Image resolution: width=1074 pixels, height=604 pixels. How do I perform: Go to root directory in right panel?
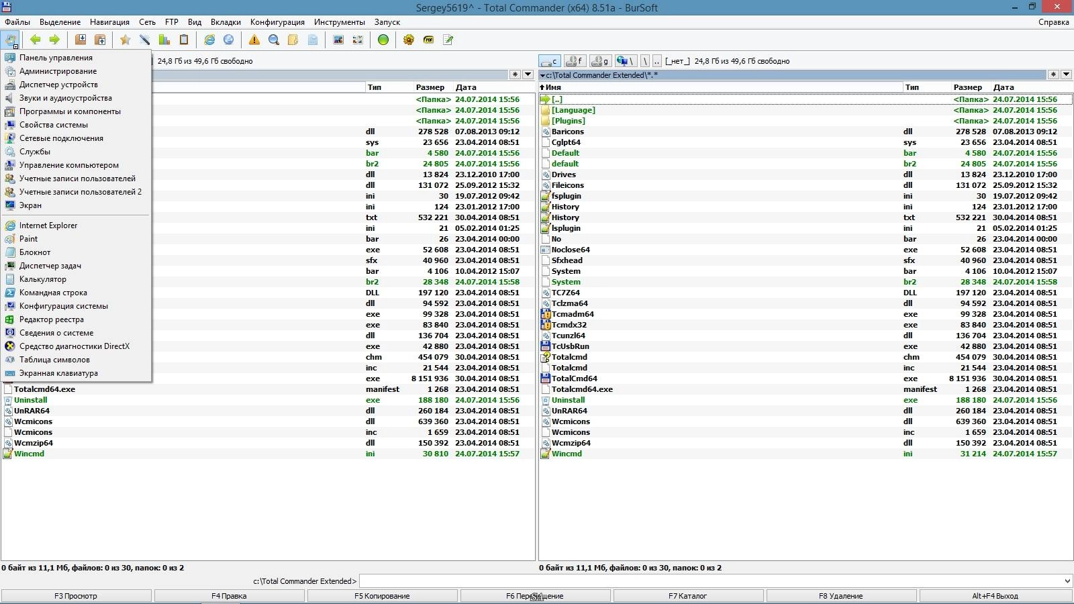click(645, 61)
